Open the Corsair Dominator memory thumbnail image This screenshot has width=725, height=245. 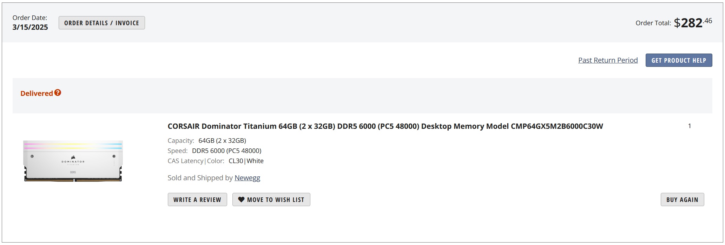(73, 161)
